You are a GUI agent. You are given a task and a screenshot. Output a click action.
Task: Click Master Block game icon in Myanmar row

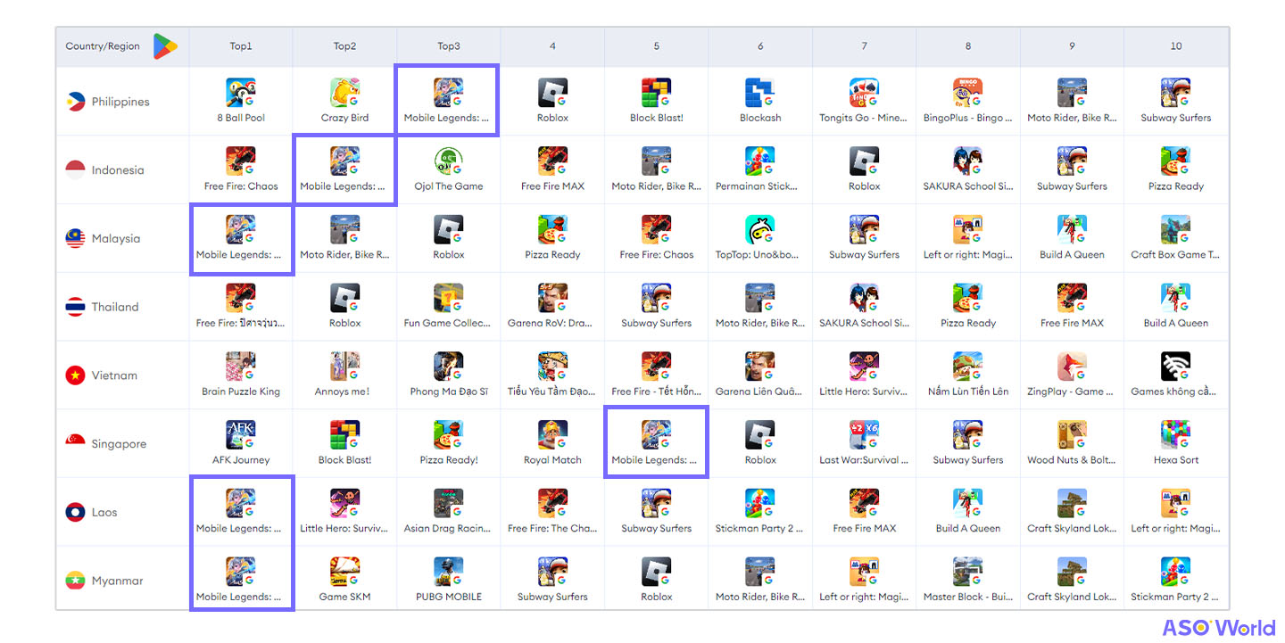click(x=968, y=572)
